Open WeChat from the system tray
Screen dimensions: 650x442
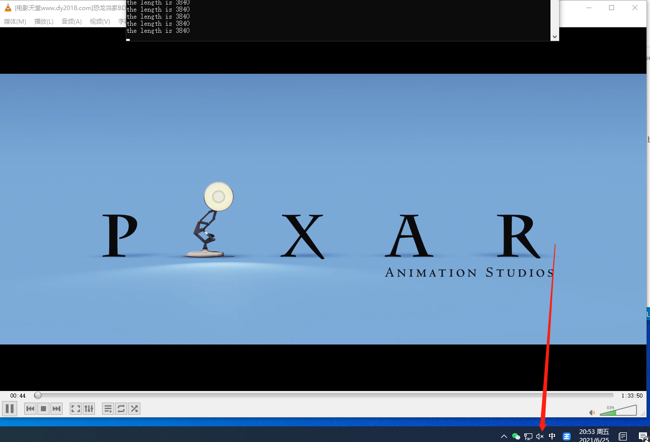516,436
